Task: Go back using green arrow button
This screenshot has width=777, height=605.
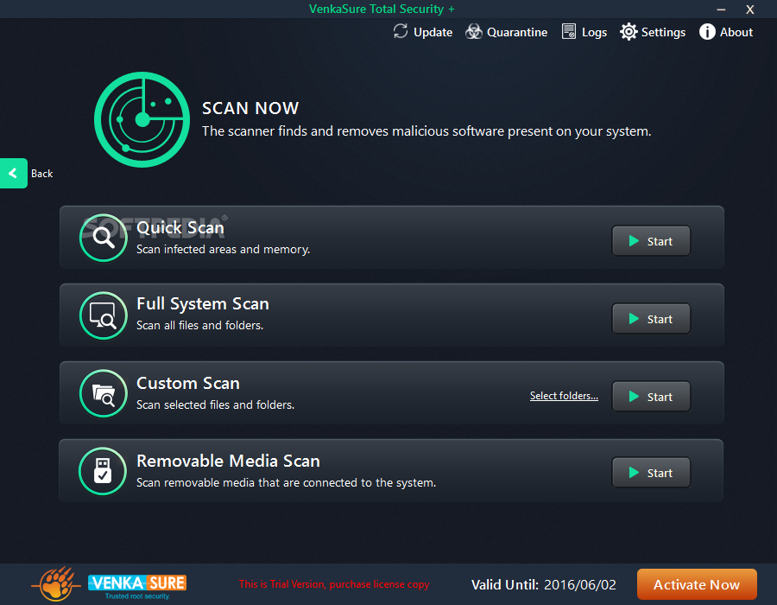Action: coord(13,173)
